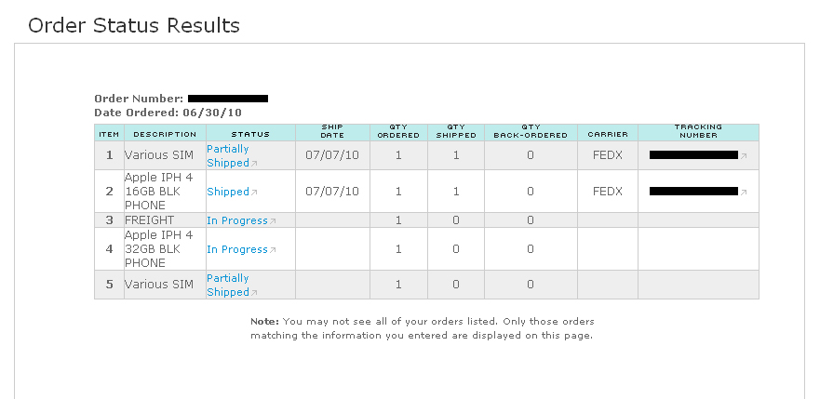
Task: Click arrow icon after item 4 In Progress status
Action: coord(273,250)
